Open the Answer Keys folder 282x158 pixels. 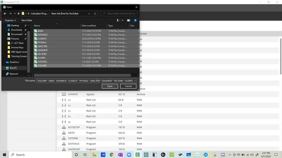(17, 48)
